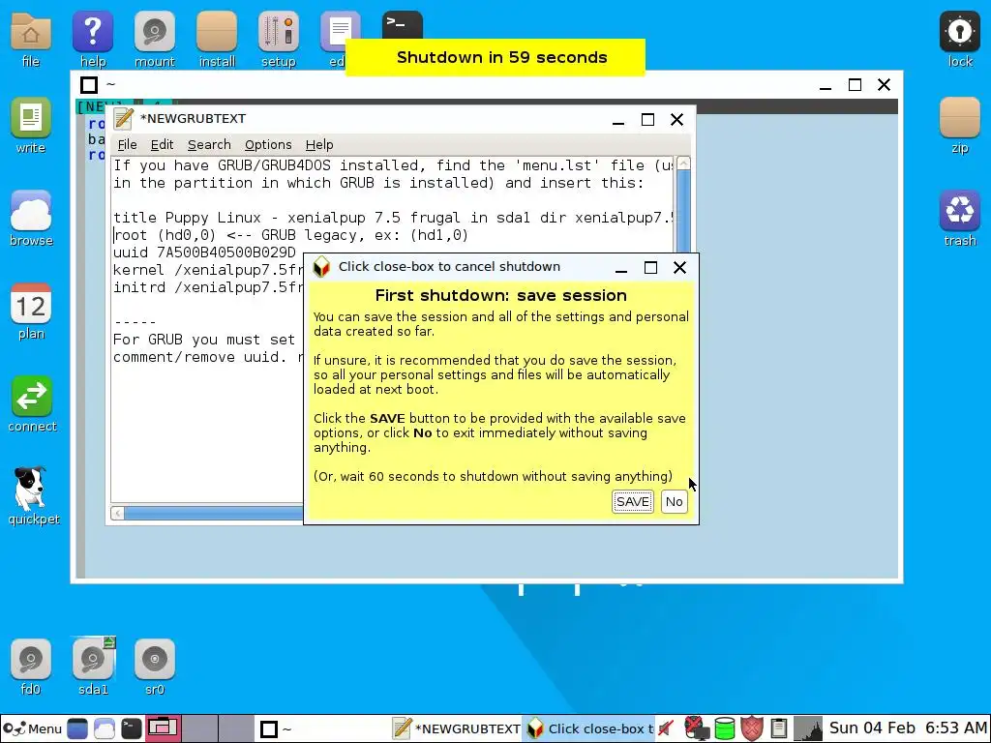991x743 pixels.
Task: Switch to *NEWGRUBTEXT taskbar entry
Action: tap(456, 729)
